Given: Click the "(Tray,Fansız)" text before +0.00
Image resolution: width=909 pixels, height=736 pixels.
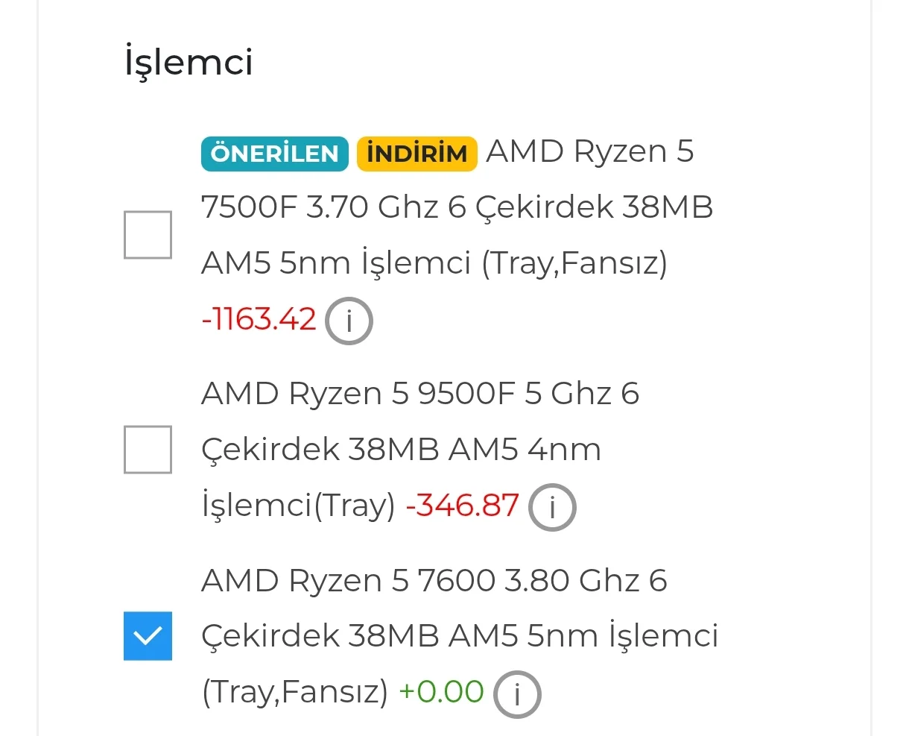Looking at the screenshot, I should (295, 693).
